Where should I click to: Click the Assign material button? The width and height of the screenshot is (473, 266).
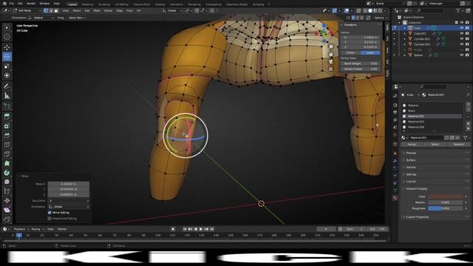pos(412,145)
